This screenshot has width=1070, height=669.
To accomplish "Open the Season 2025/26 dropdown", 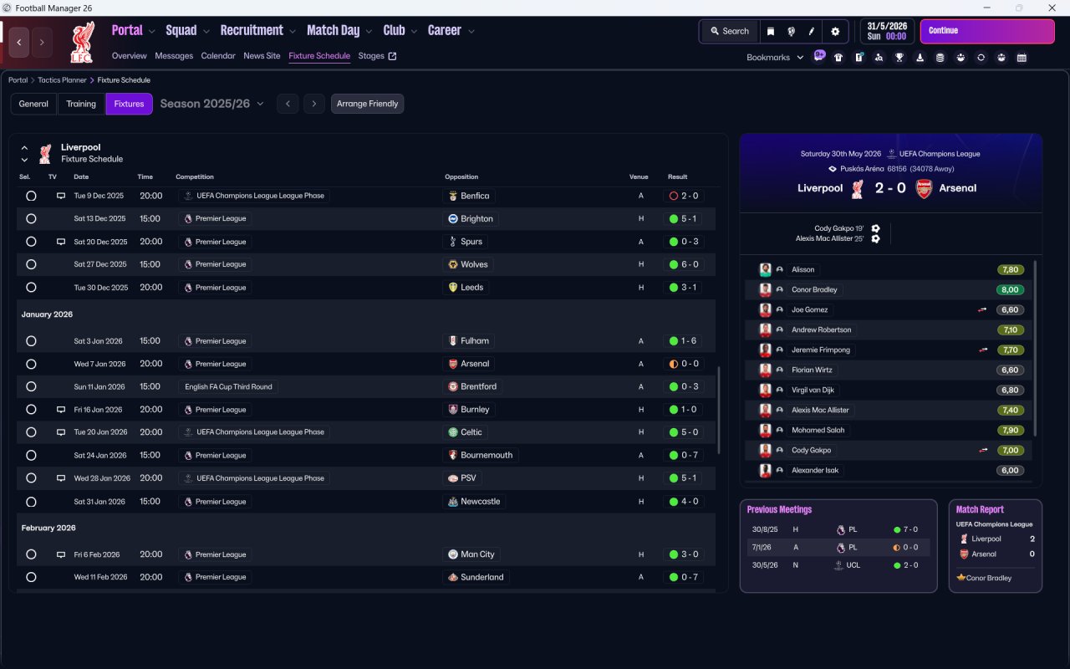I will [211, 104].
